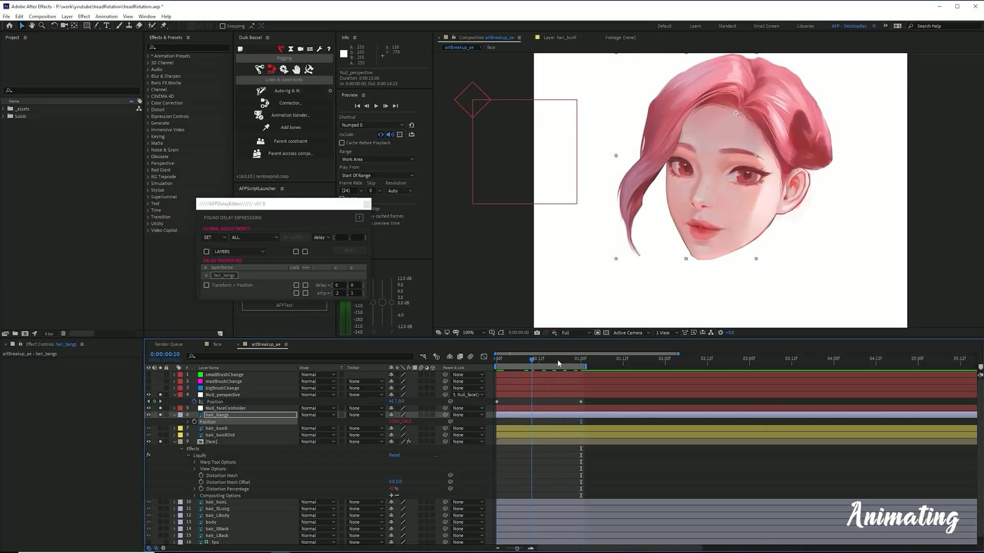Expand Warp Tool Options
The image size is (984, 553).
(195, 462)
